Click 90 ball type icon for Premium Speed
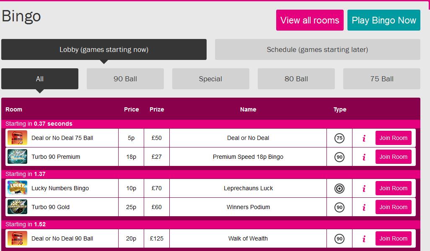Viewport: 430px width, 251px height. click(339, 157)
